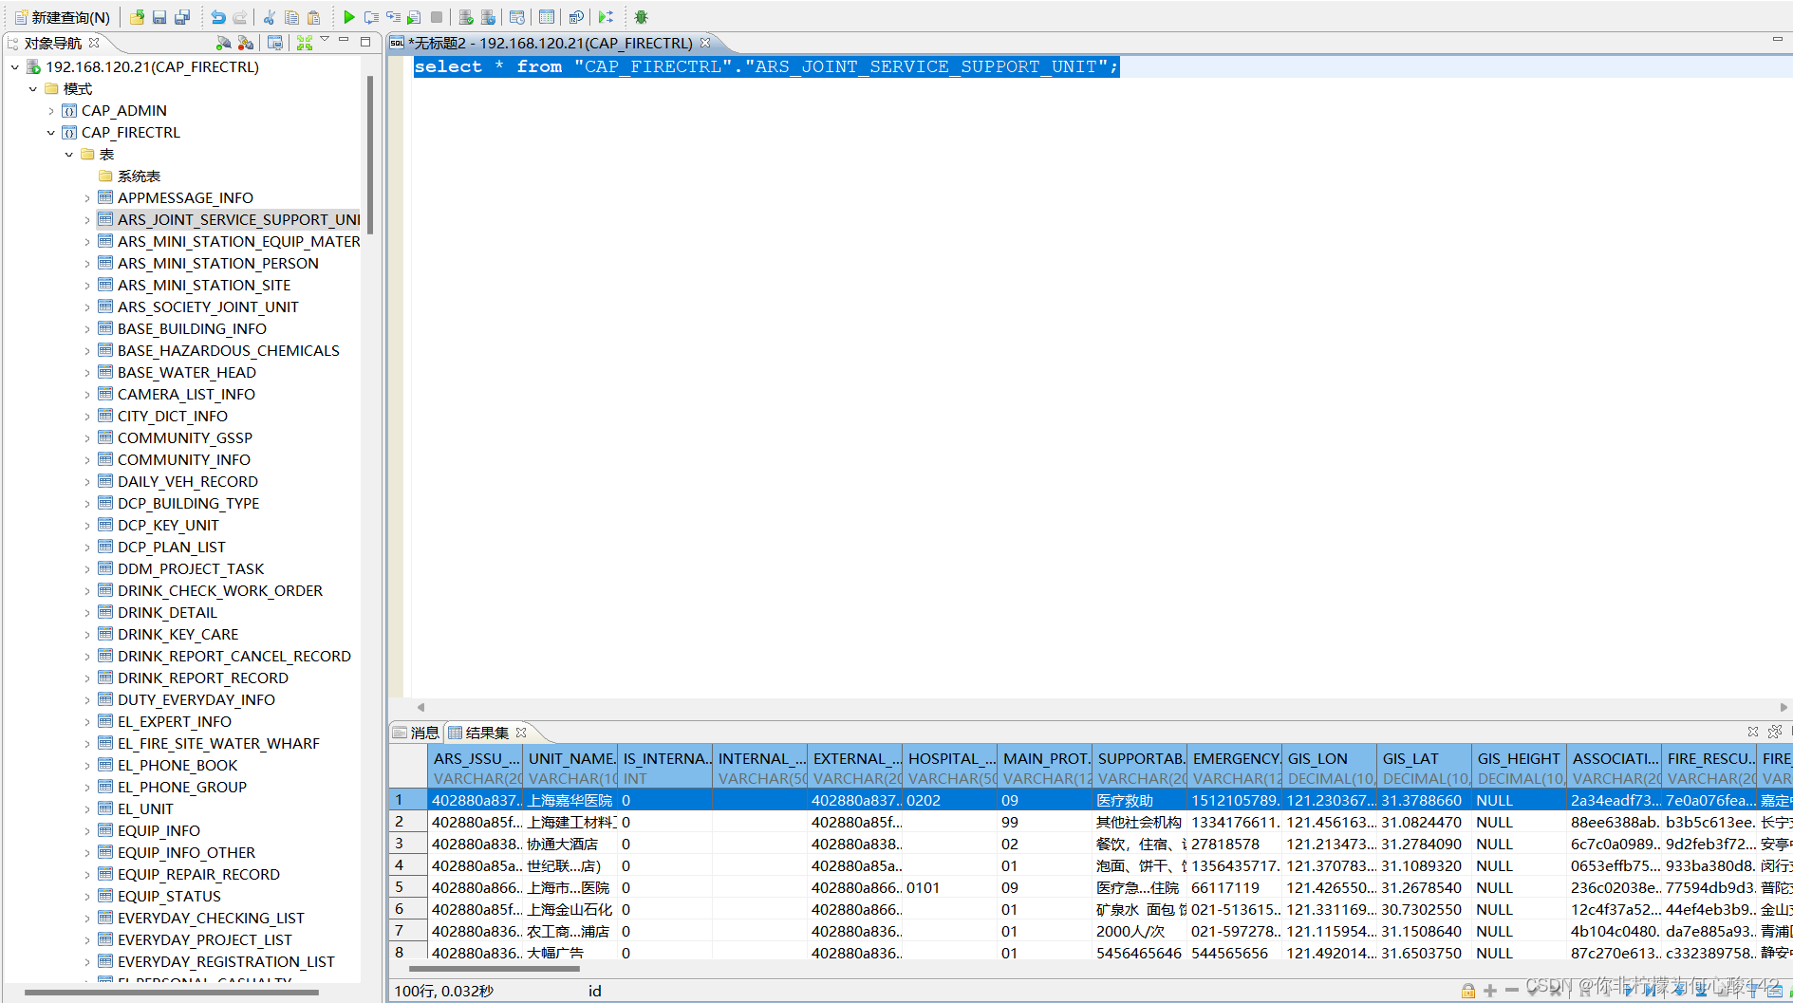Click the navigator horizontal scrollbar
This screenshot has width=1793, height=1003.
171,993
